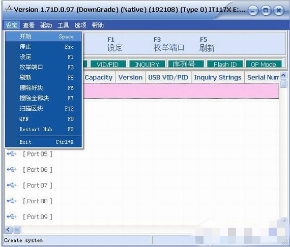Open the 工具 menu

[63, 25]
